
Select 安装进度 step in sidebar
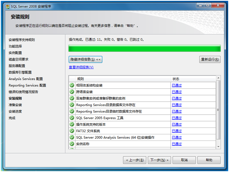point(15,111)
